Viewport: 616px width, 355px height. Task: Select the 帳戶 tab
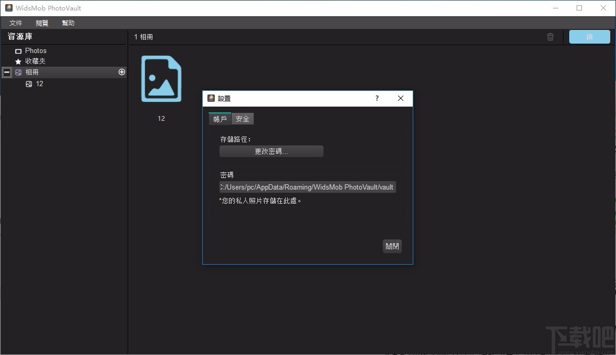click(x=220, y=119)
